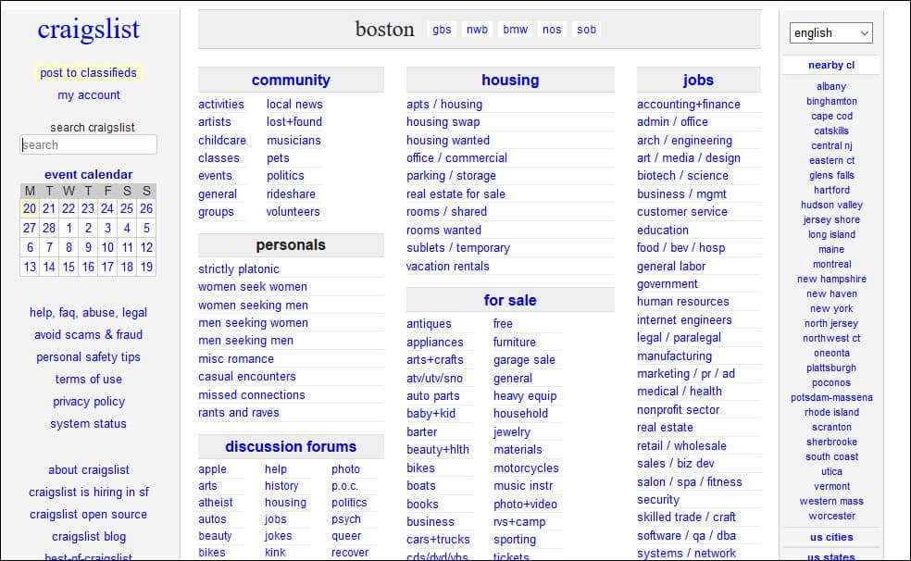Open lost+found in community
911x561 pixels.
[294, 122]
